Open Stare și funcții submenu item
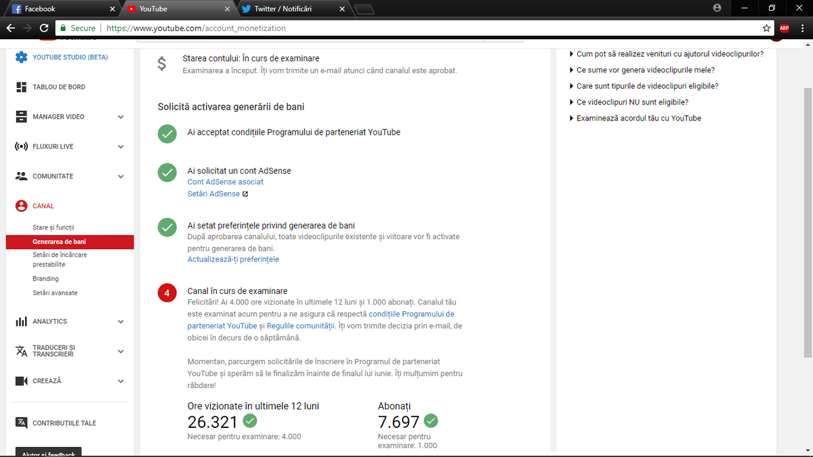Image resolution: width=813 pixels, height=457 pixels. 54,227
